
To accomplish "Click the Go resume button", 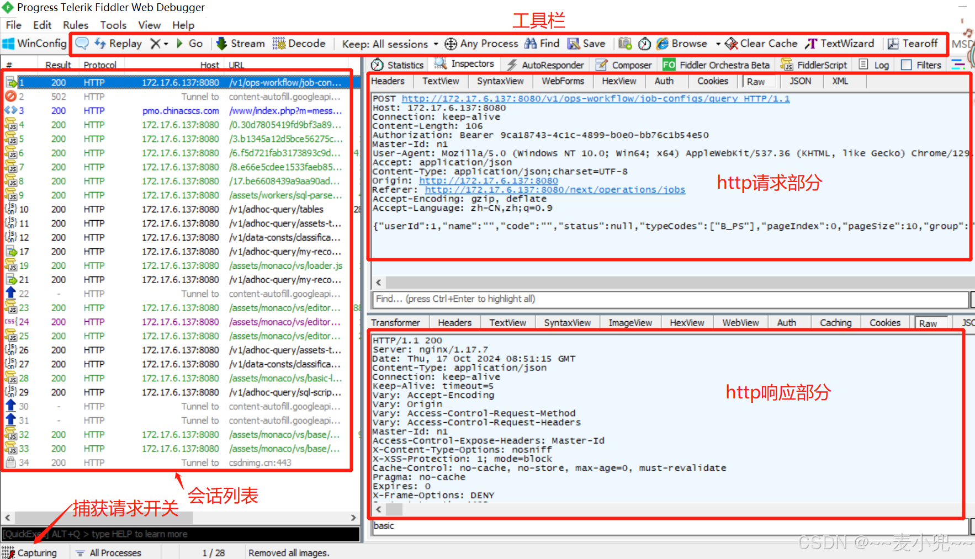I will [x=189, y=44].
